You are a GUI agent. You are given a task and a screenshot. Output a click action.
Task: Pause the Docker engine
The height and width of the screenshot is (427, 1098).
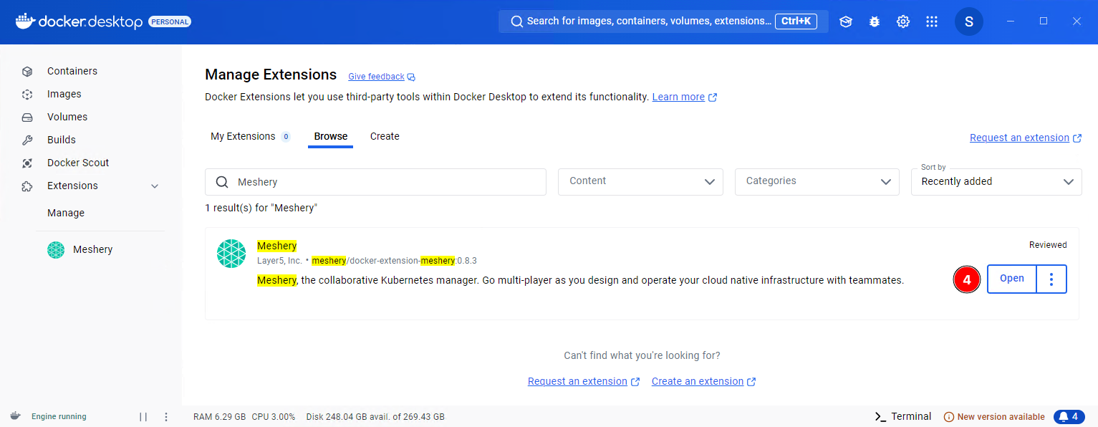[x=143, y=416]
